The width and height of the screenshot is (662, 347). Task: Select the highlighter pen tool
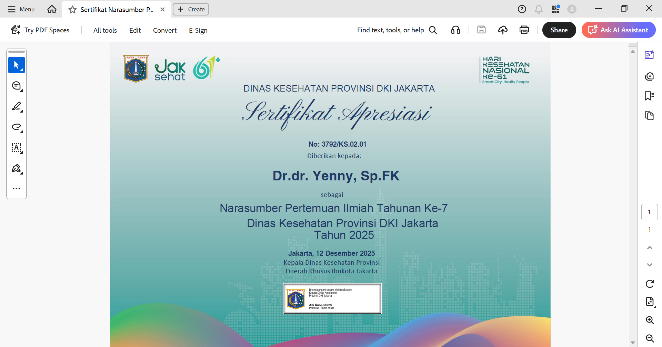tap(17, 106)
